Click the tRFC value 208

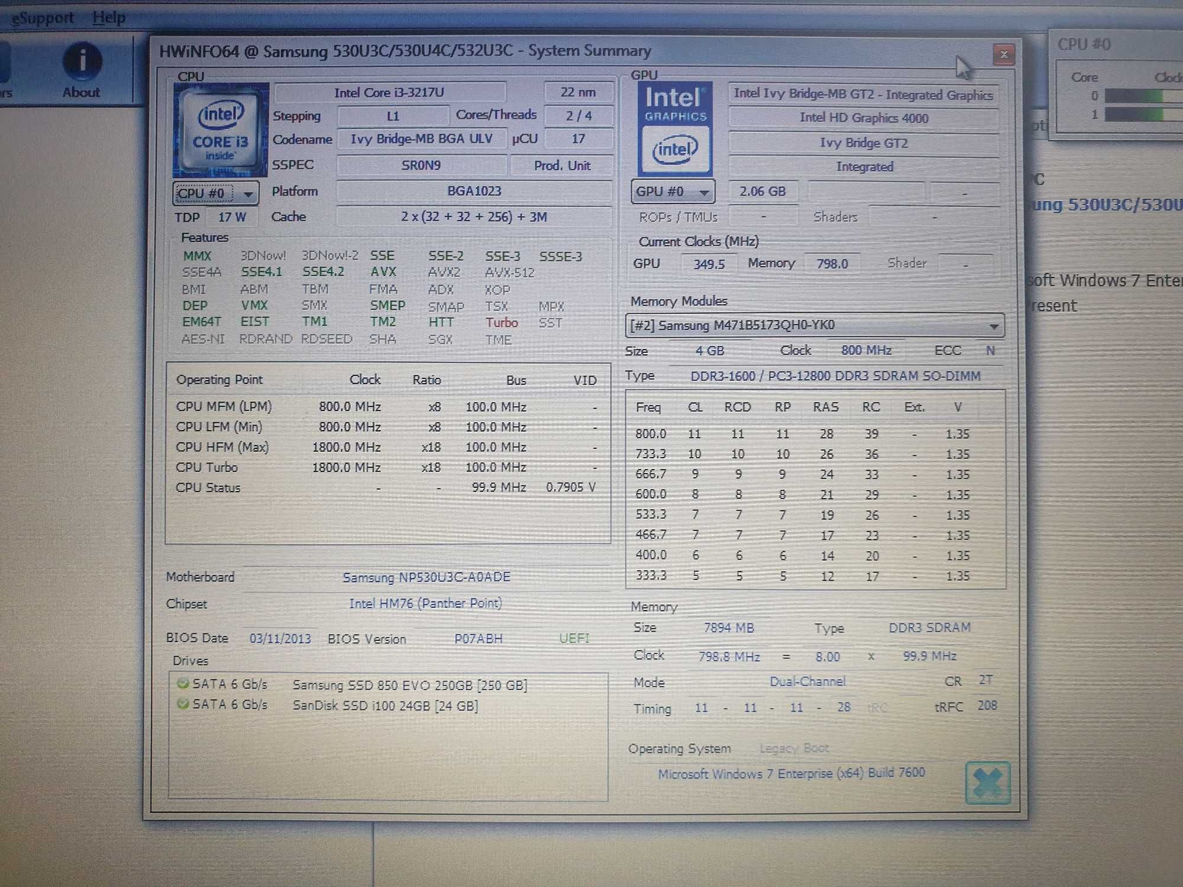click(987, 705)
